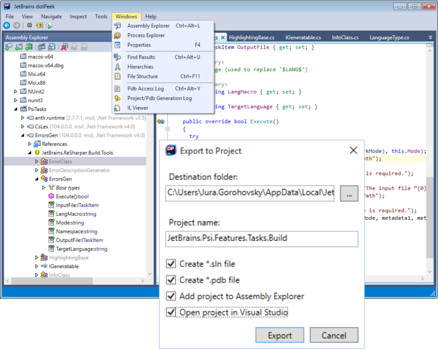Expand the ErrorDescriptionGenerator node
Screen dimensions: 438x349
pos(37,170)
